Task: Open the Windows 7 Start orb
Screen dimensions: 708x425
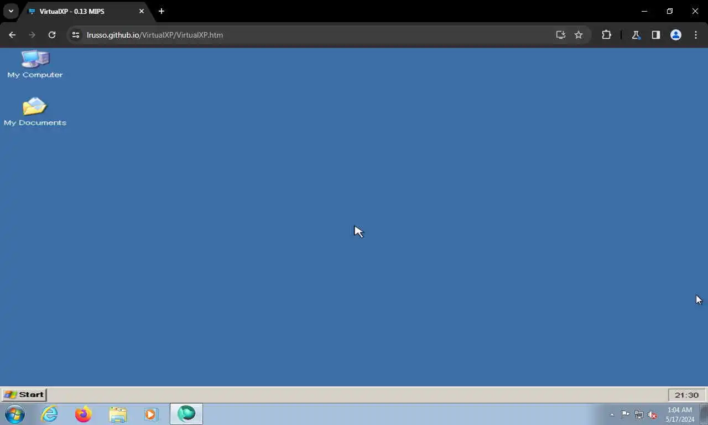Action: [x=15, y=414]
